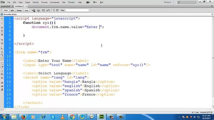This screenshot has width=214, height=120.
Task: Click the Unicode (UTF-8) status bar text
Action: [x=206, y=112]
